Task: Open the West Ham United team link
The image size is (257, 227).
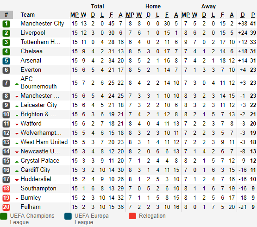Action: pyautogui.click(x=44, y=142)
